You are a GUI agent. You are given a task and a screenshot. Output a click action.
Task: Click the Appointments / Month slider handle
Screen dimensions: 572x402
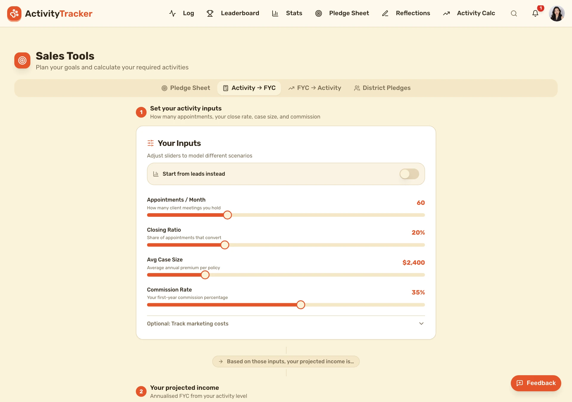click(227, 215)
